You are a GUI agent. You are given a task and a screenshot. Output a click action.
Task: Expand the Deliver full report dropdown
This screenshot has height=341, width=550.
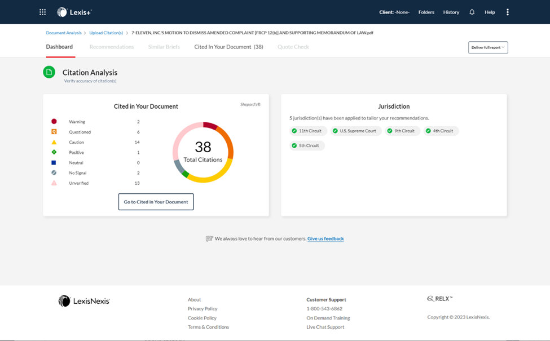click(488, 48)
